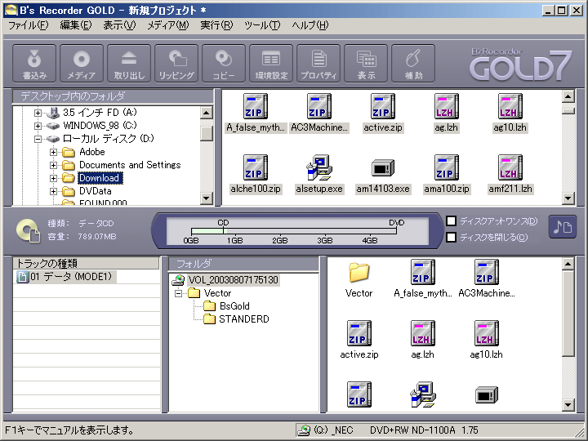
Task: Expand Documents and Settings folder node
Action: coord(53,165)
